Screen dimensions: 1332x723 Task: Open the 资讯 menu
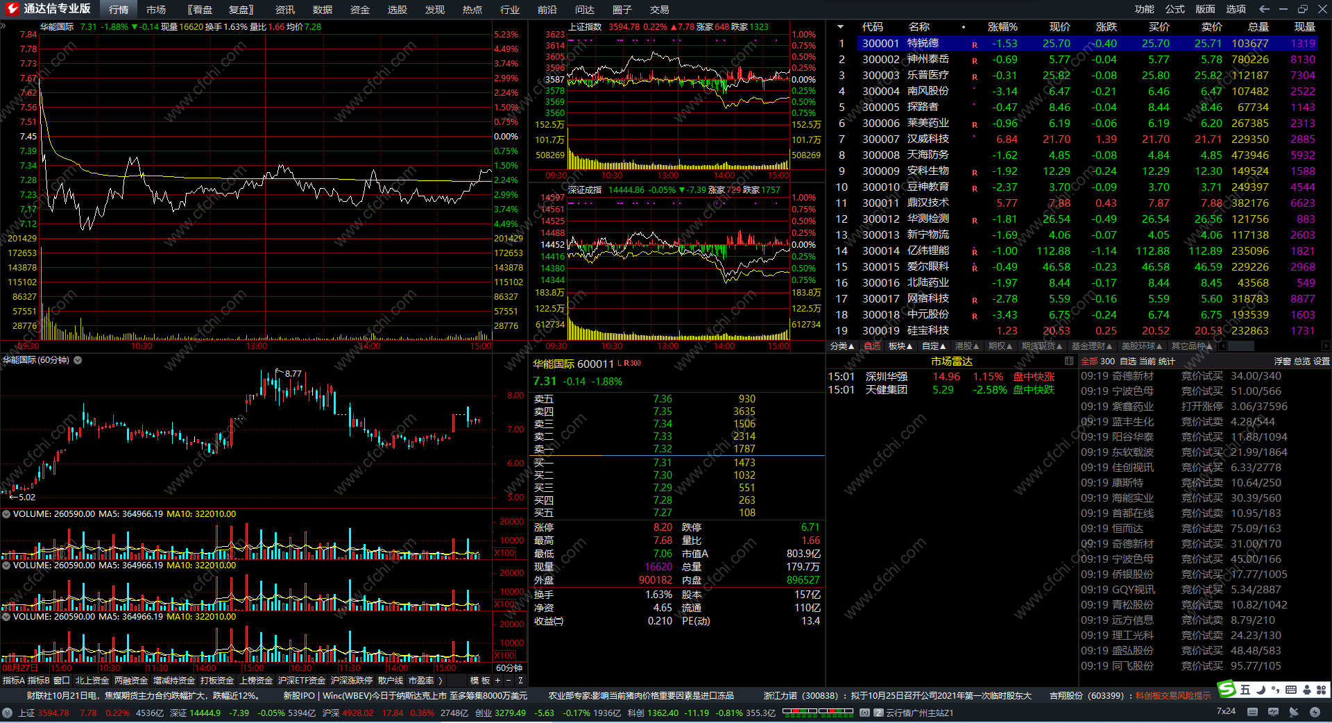click(285, 10)
